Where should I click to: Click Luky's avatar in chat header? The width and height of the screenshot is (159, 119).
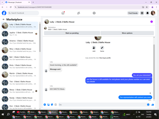(47, 22)
